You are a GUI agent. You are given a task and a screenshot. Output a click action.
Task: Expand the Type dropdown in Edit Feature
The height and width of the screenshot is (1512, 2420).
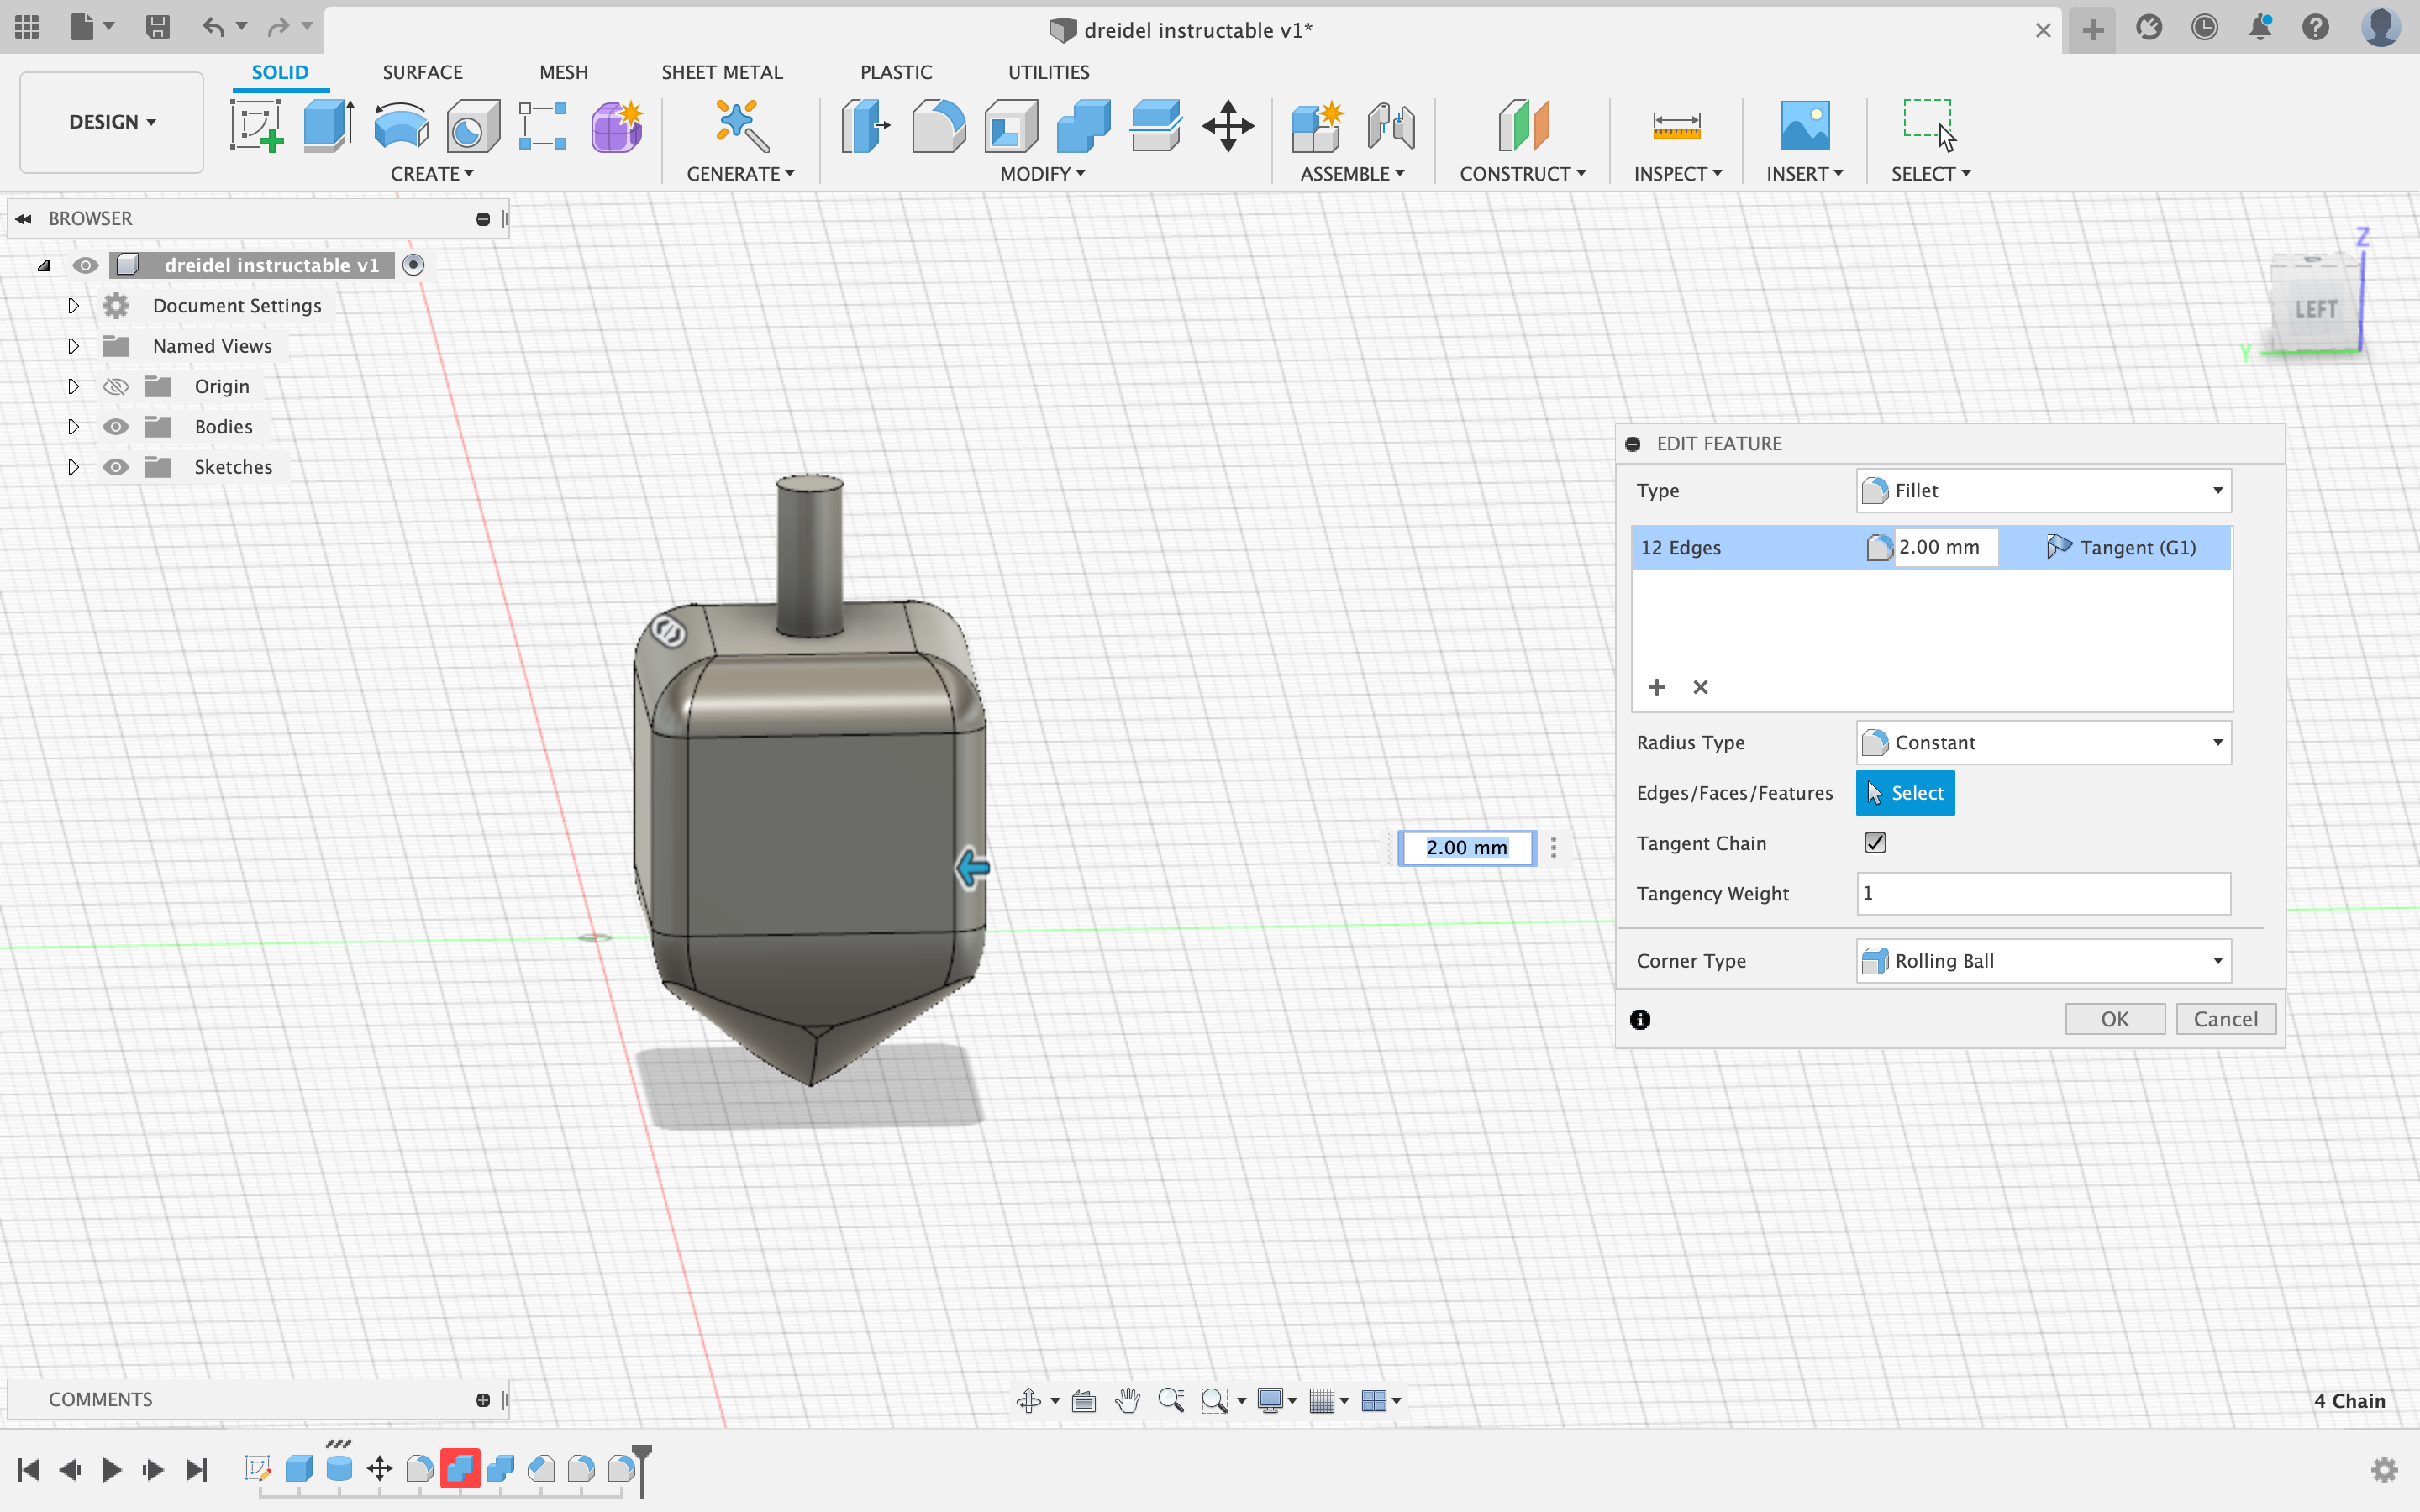[2214, 490]
